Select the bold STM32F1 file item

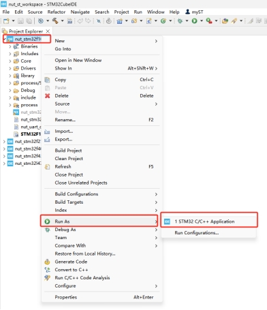pos(31,134)
